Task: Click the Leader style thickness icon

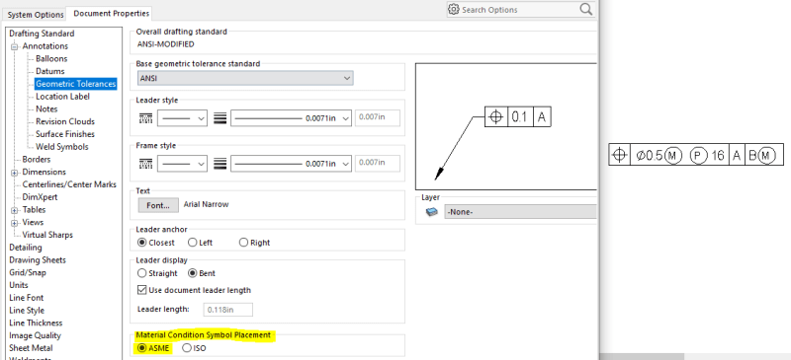Action: point(219,118)
